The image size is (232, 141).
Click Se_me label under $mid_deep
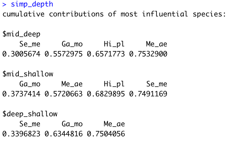[x=30, y=44]
